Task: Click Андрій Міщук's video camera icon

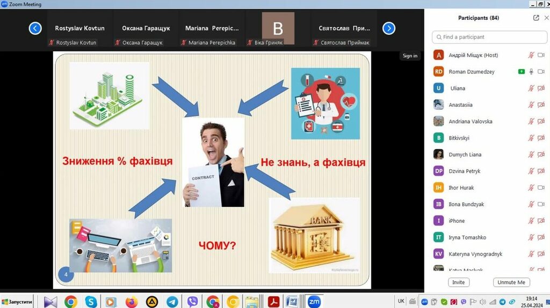Action: point(541,55)
